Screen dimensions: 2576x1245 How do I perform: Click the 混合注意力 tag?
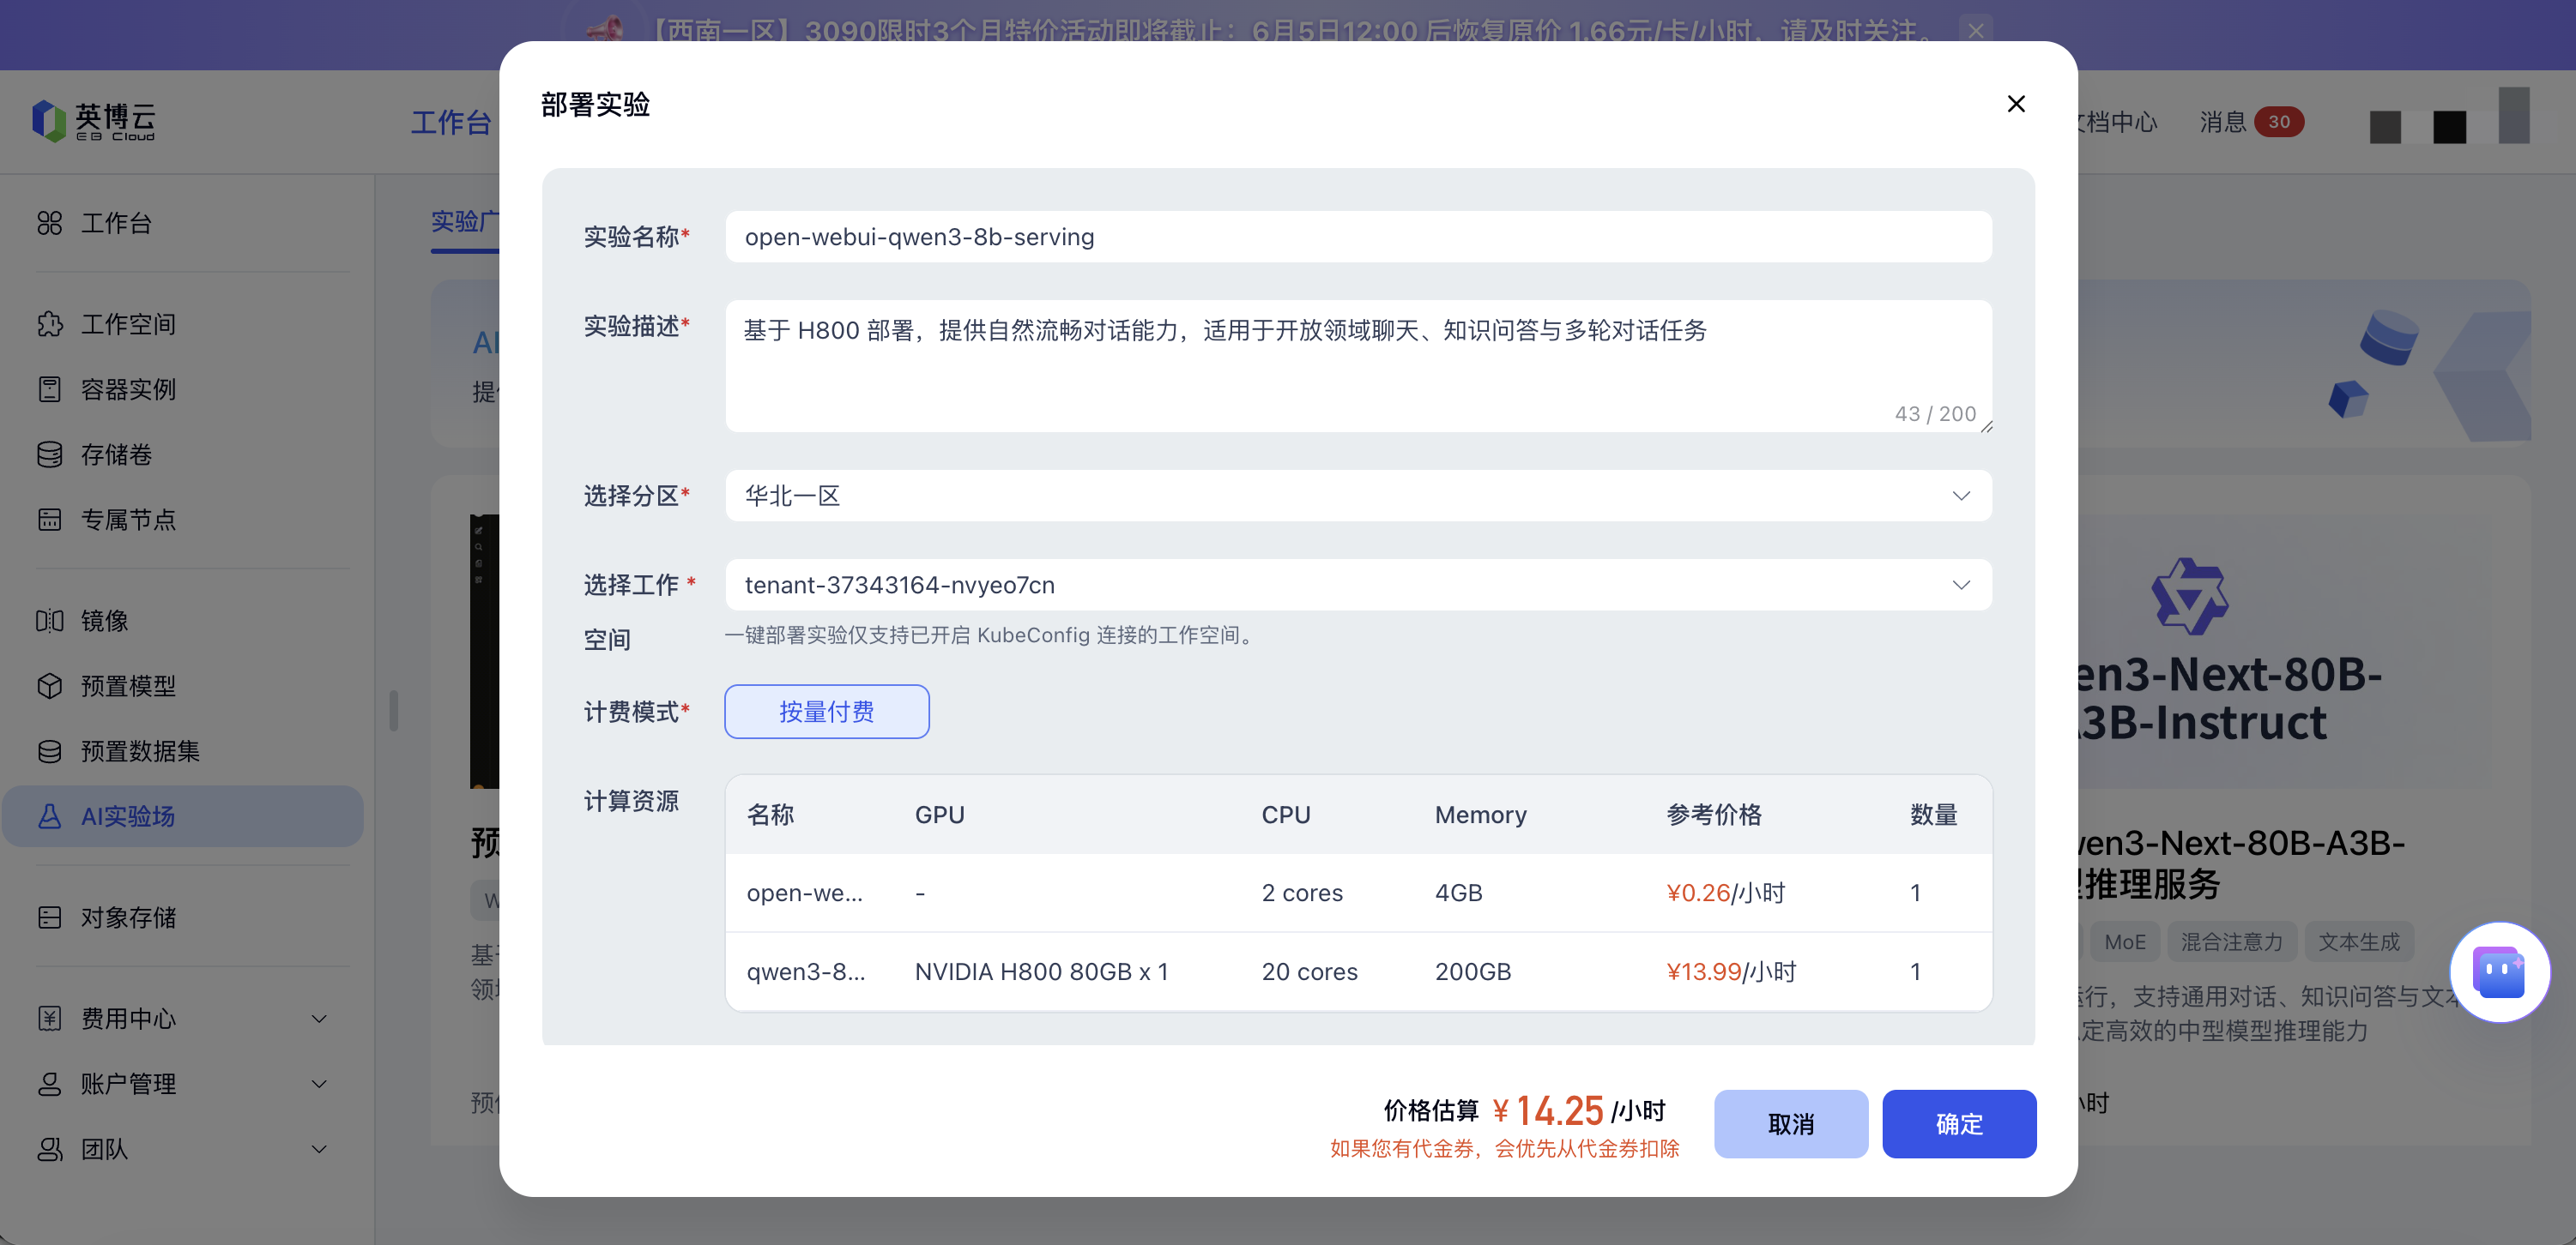point(2231,941)
